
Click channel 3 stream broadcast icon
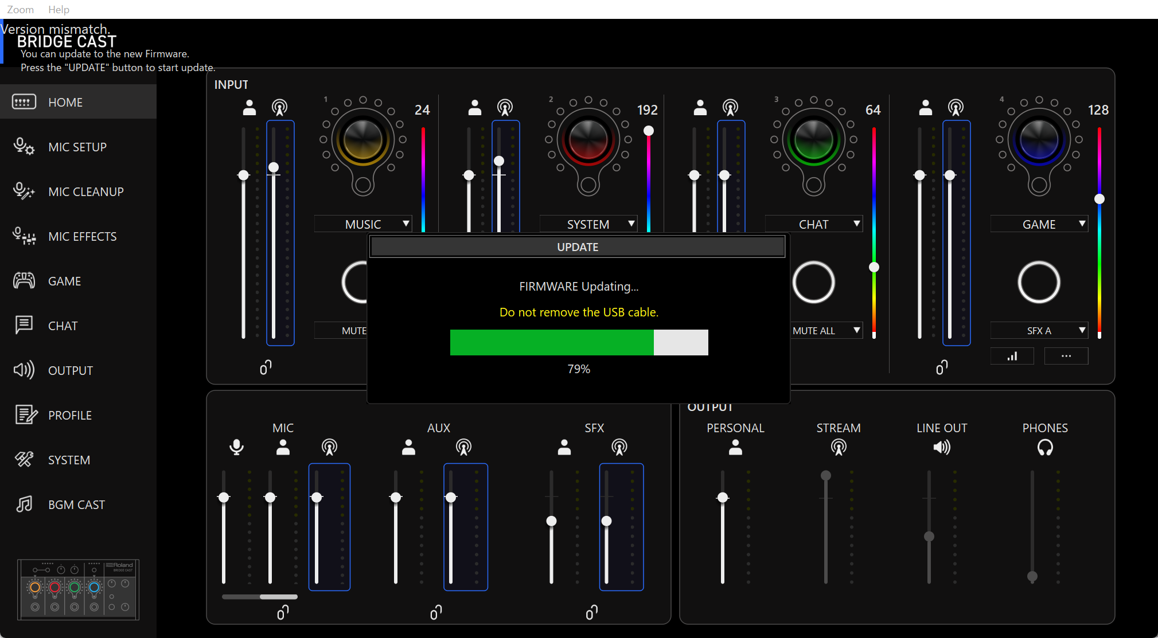730,107
